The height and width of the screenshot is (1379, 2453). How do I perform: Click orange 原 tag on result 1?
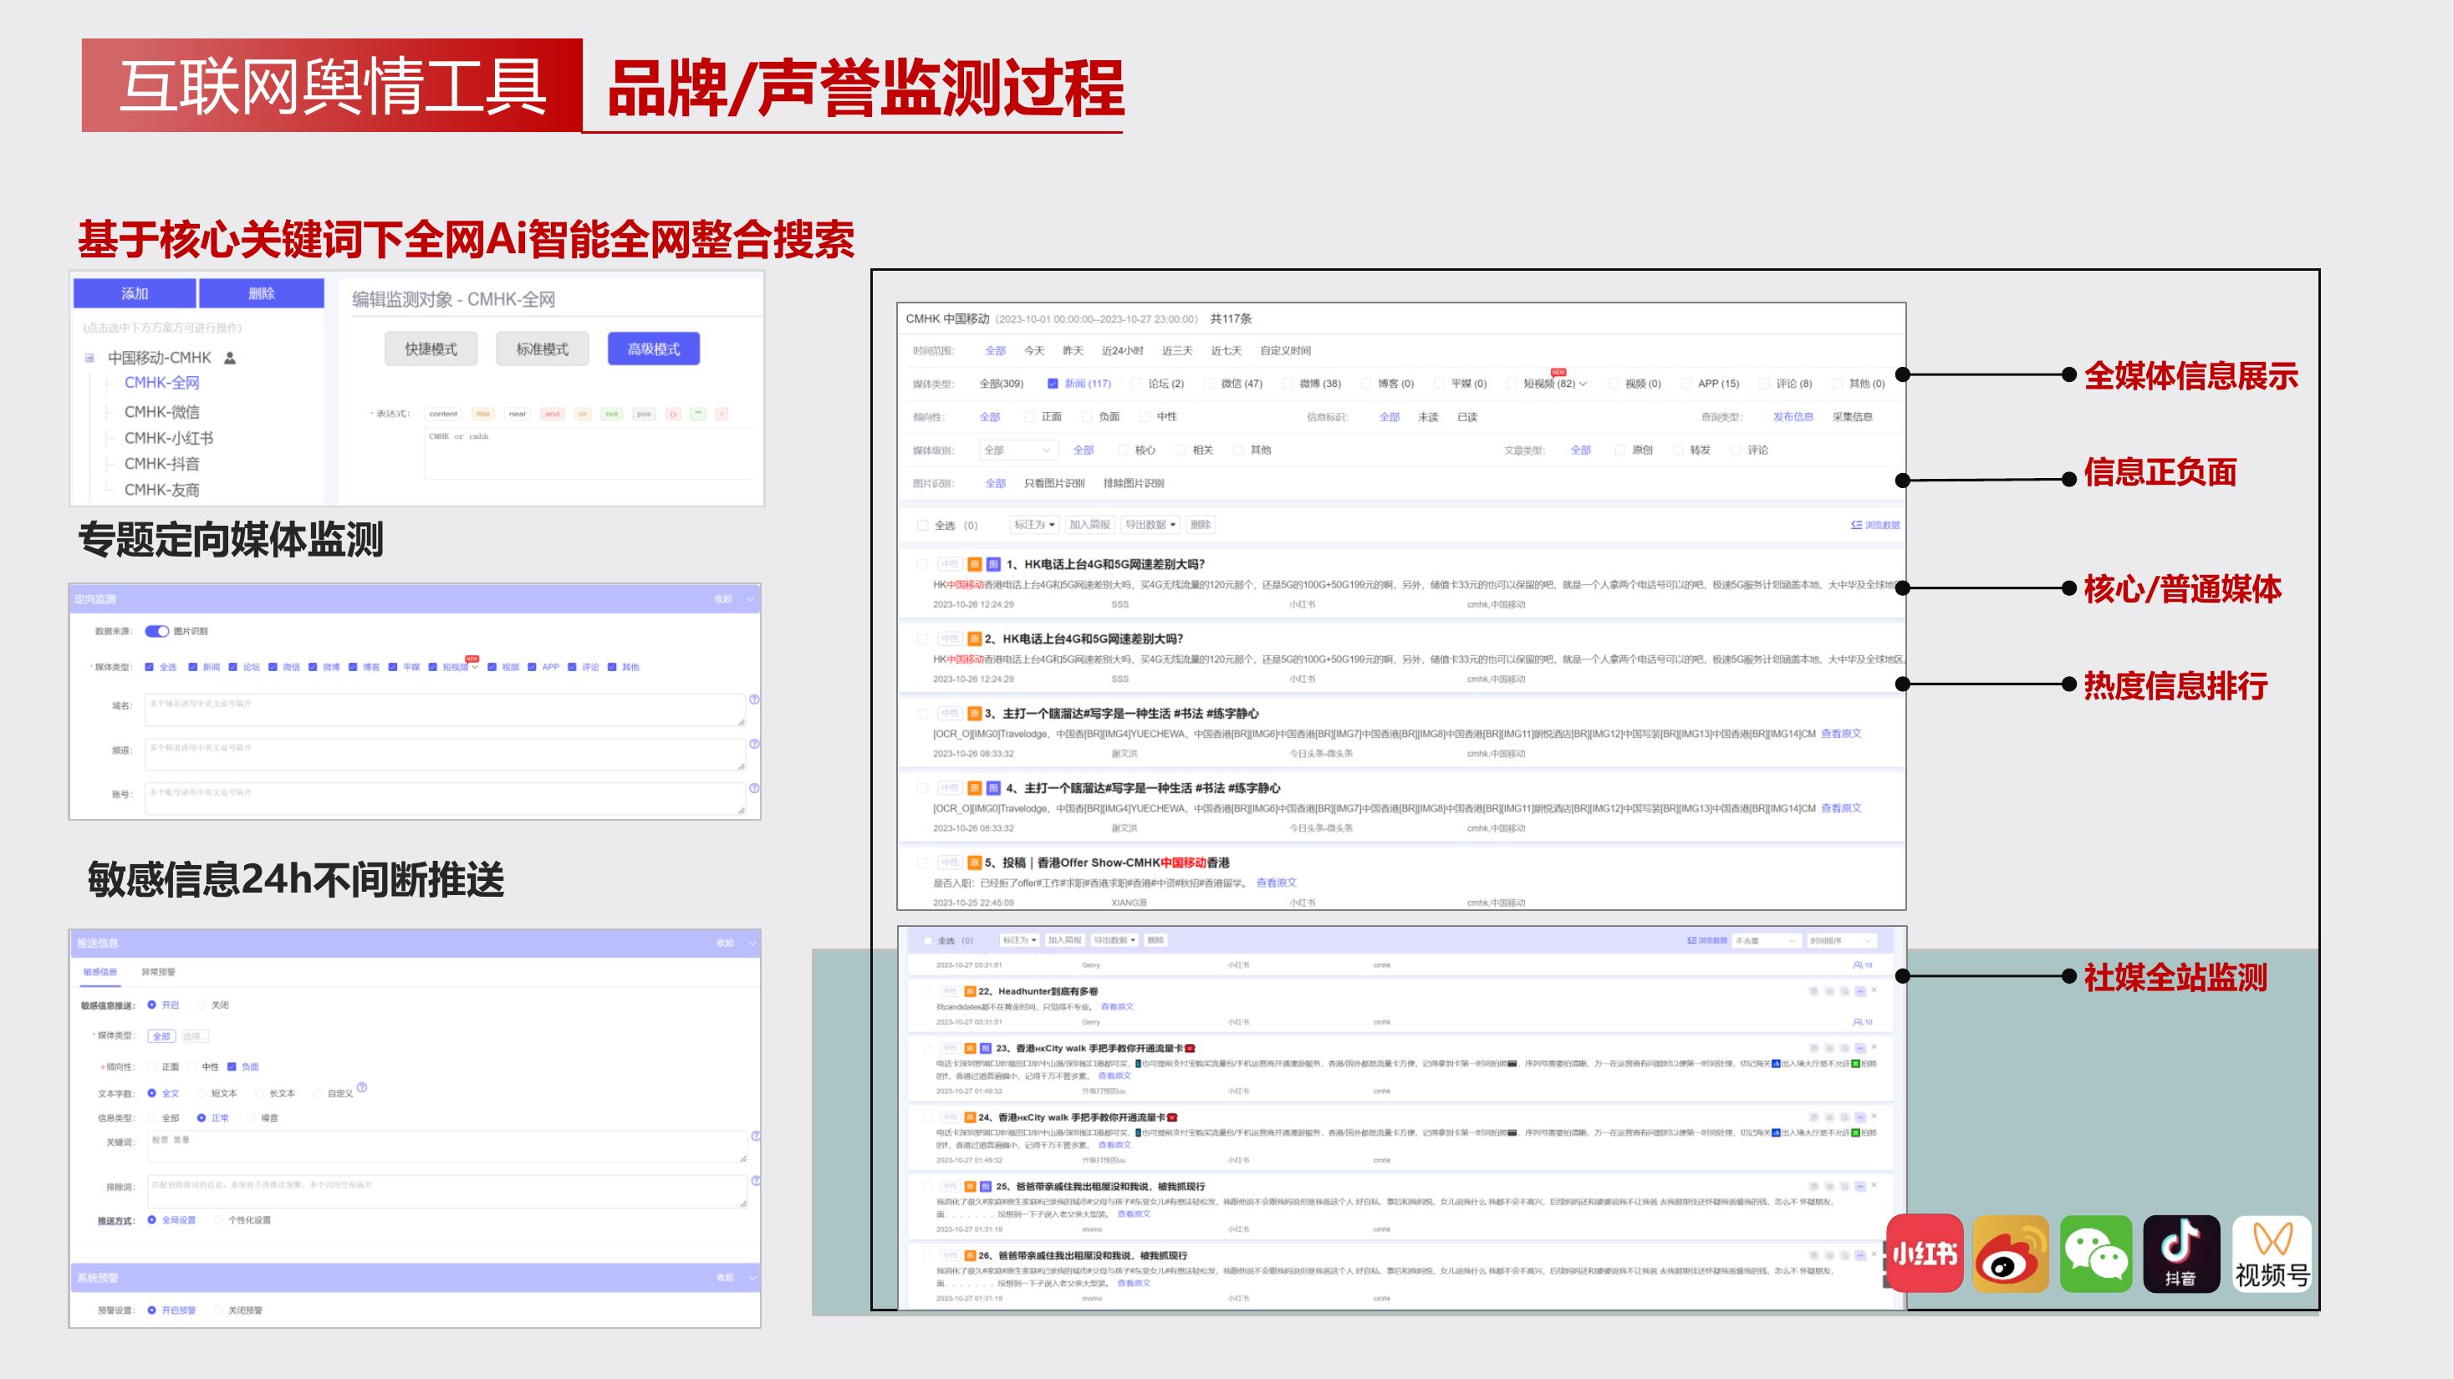tap(974, 564)
